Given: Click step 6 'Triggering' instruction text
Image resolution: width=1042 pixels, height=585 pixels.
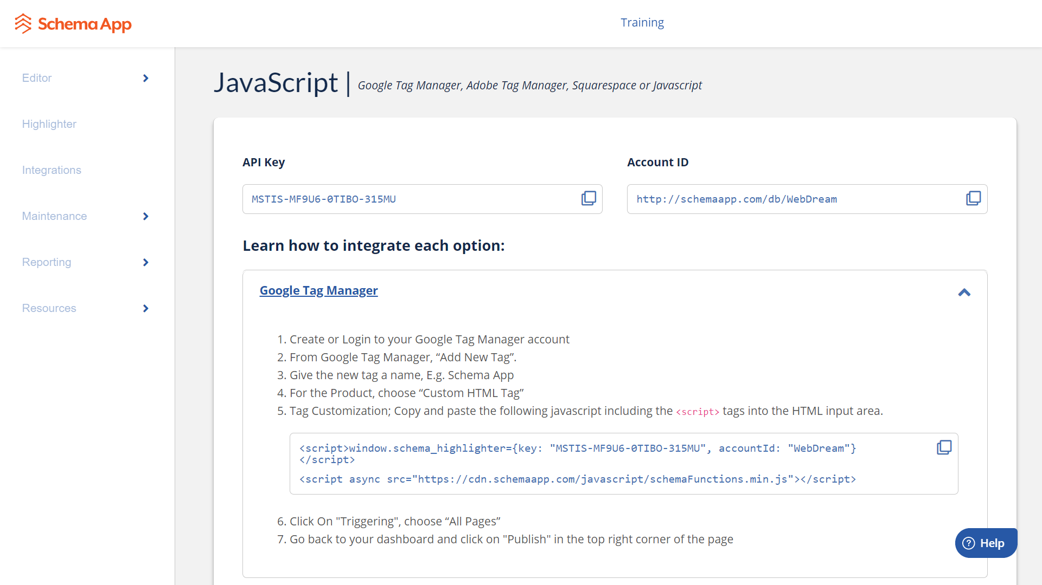Looking at the screenshot, I should 394,521.
